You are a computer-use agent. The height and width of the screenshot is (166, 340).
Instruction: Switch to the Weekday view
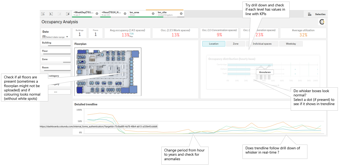tap(291, 44)
